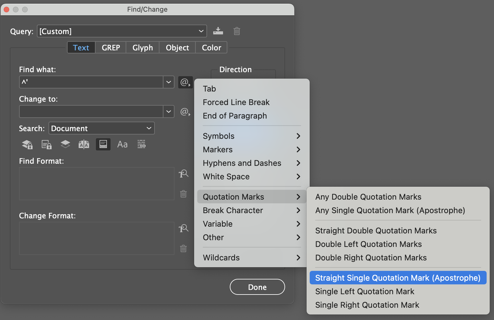Toggle Include Hidden Layers option
494x320 pixels.
65,144
